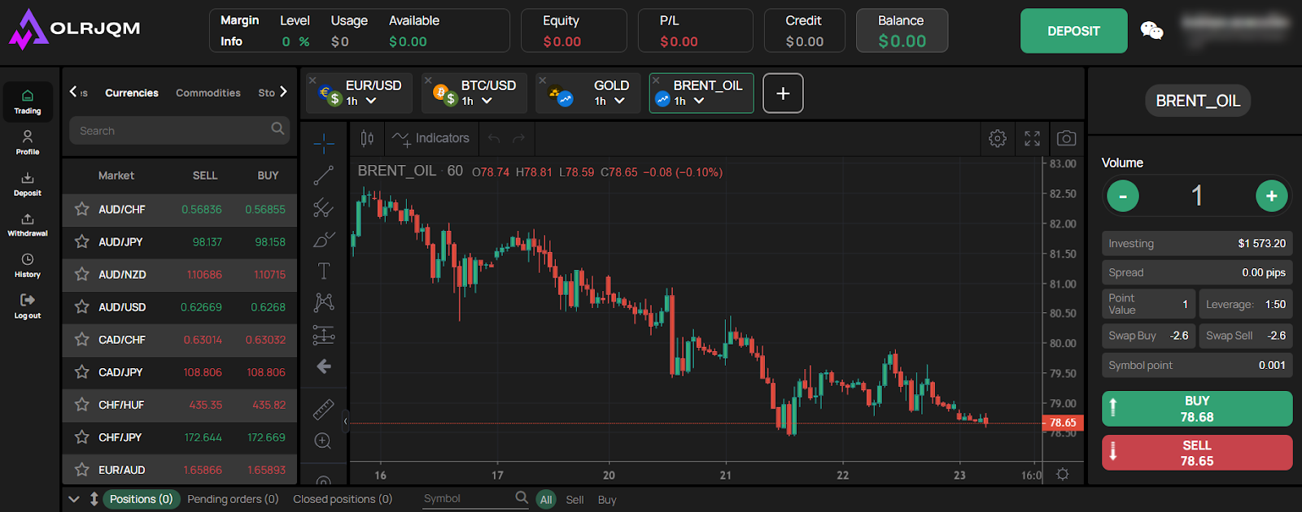Favorite the AUD/CHF star

[82, 209]
